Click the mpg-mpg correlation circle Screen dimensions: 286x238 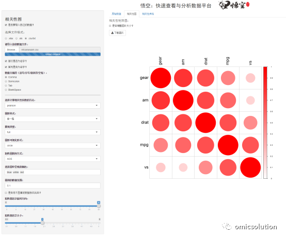[x=228, y=145]
